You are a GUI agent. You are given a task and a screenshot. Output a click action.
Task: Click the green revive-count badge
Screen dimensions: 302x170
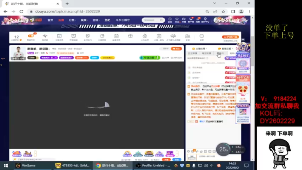pos(149,58)
